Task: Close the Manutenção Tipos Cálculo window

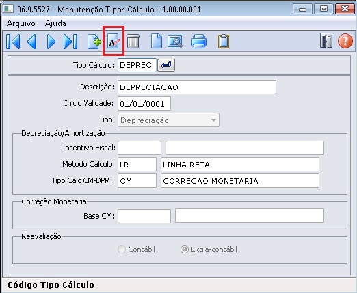Action: [x=345, y=9]
